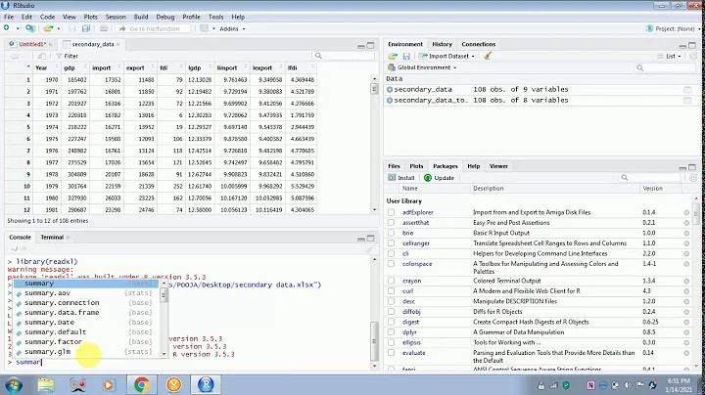
Task: Clear environment objects with broom icon
Action: 488,56
